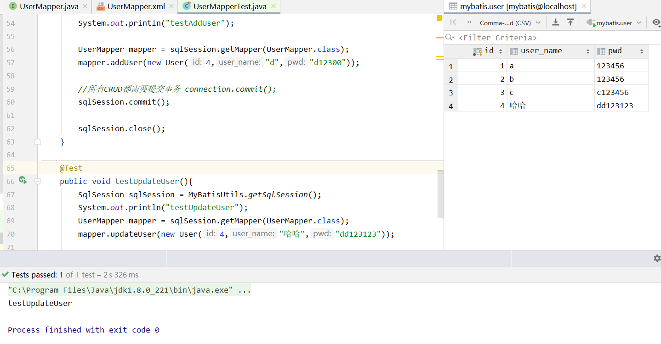
Task: Select row number 4 in table
Action: (451, 106)
